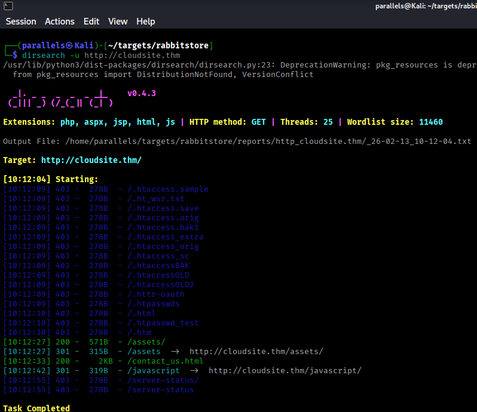Click the Output File report path
477x412 pixels.
click(x=268, y=142)
